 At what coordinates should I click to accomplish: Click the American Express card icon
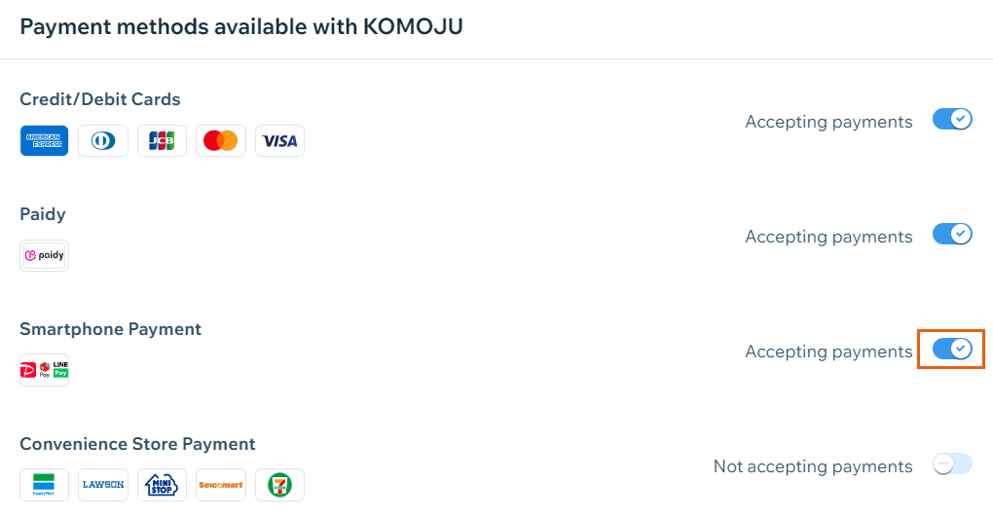click(x=45, y=140)
